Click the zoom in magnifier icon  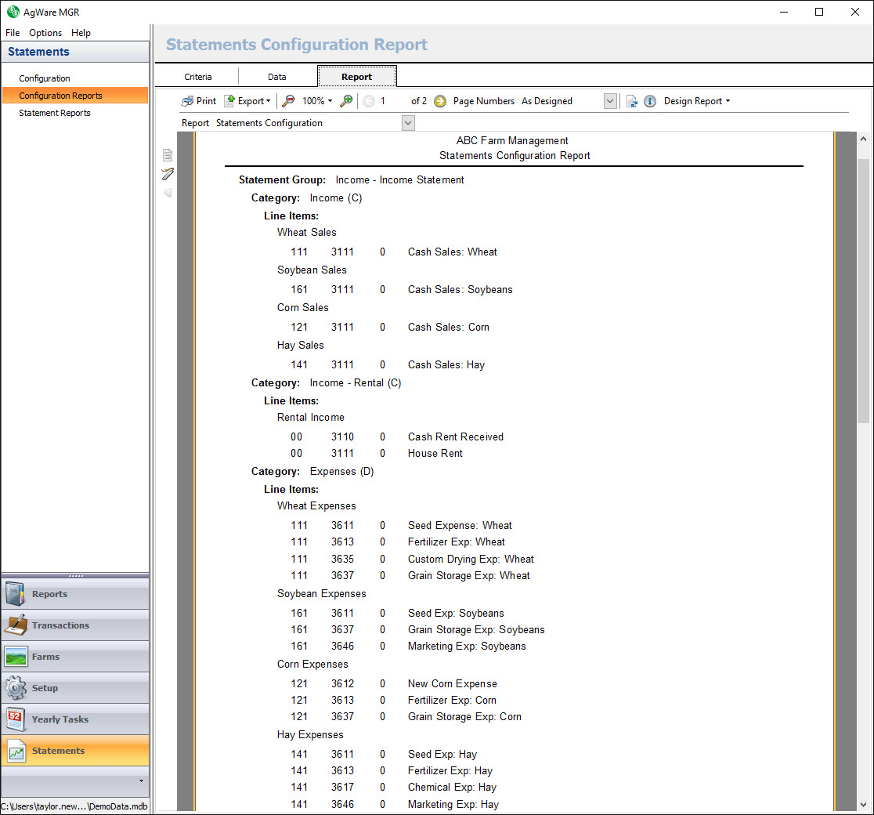pos(346,101)
